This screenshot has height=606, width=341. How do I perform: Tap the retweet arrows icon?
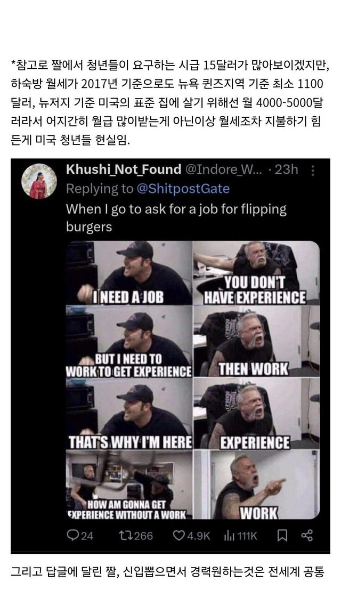point(124,535)
